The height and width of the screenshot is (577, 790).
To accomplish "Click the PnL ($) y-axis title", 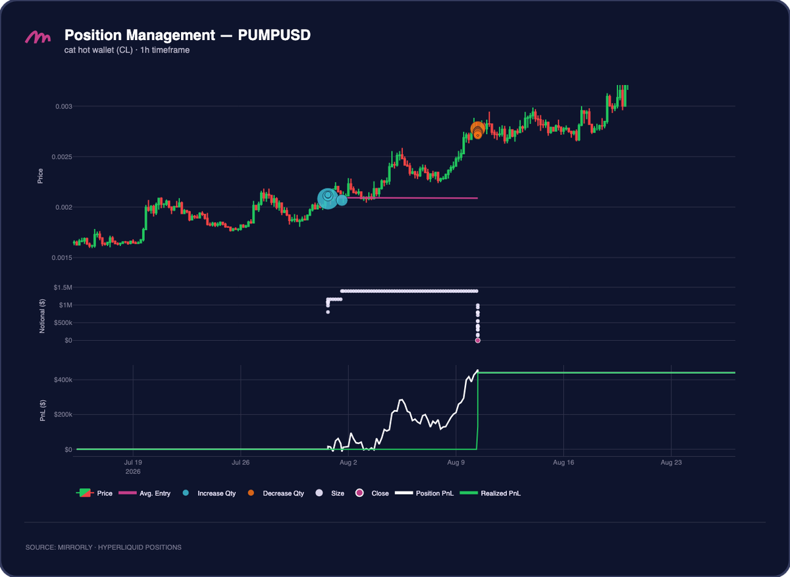I will pos(43,410).
